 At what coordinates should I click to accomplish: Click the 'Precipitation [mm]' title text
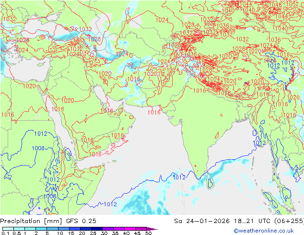tap(31, 221)
